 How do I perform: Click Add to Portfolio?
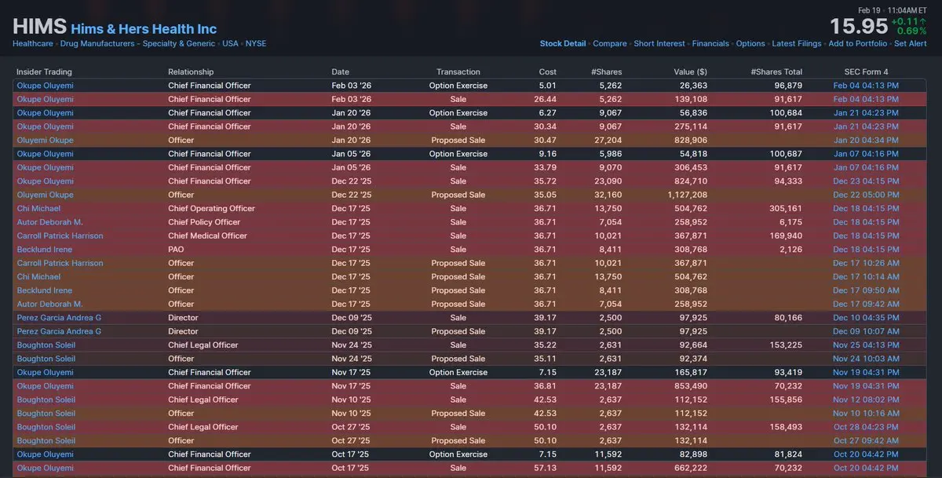(858, 44)
